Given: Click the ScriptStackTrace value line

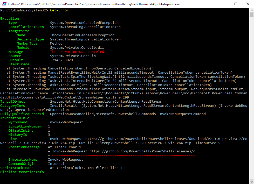Looking at the screenshot, I should coord(86,168).
